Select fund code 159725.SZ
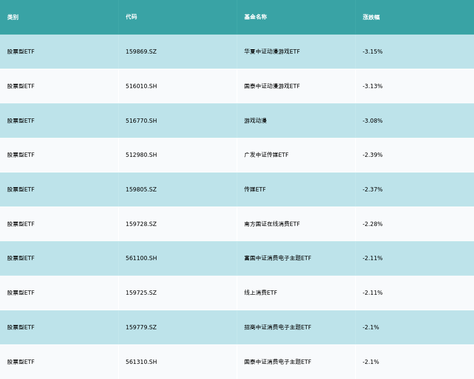Image resolution: width=474 pixels, height=379 pixels. pyautogui.click(x=141, y=293)
